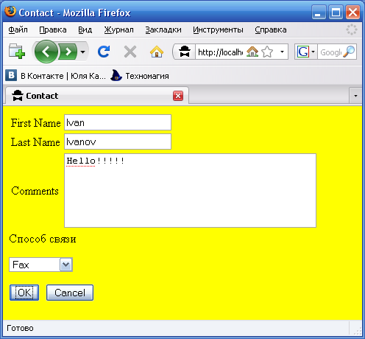Click the Comments label
The width and height of the screenshot is (365, 339).
coord(35,191)
